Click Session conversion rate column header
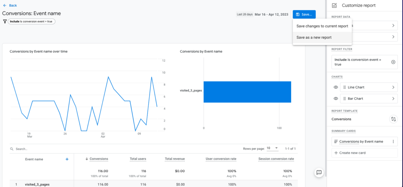The width and height of the screenshot is (403, 187). pos(276,159)
